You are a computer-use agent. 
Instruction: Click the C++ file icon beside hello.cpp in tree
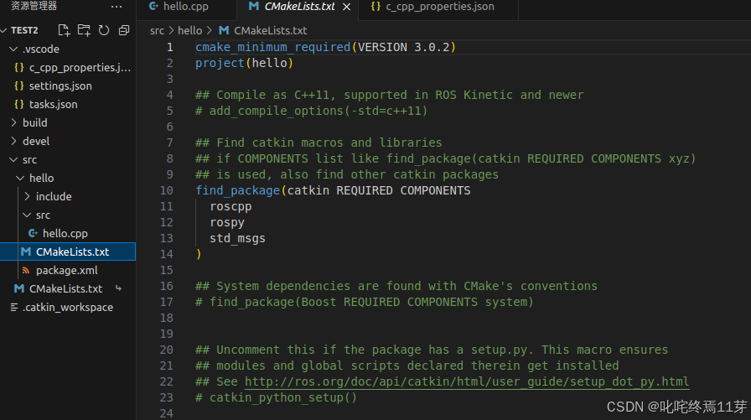click(33, 233)
